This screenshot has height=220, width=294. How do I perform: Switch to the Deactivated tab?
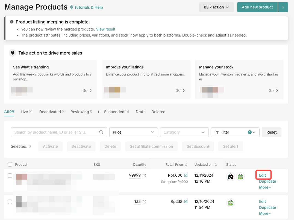51,112
